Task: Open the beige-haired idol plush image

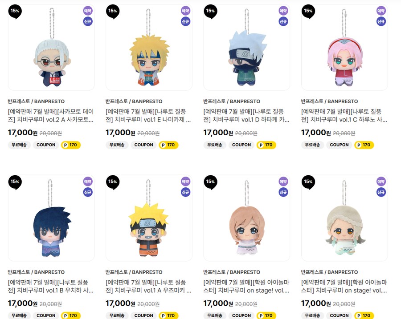Action: [x=344, y=218]
